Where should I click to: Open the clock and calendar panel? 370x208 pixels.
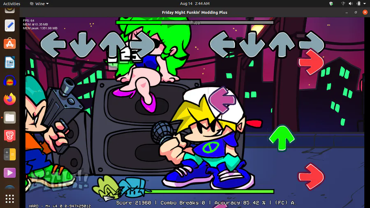[x=195, y=4]
